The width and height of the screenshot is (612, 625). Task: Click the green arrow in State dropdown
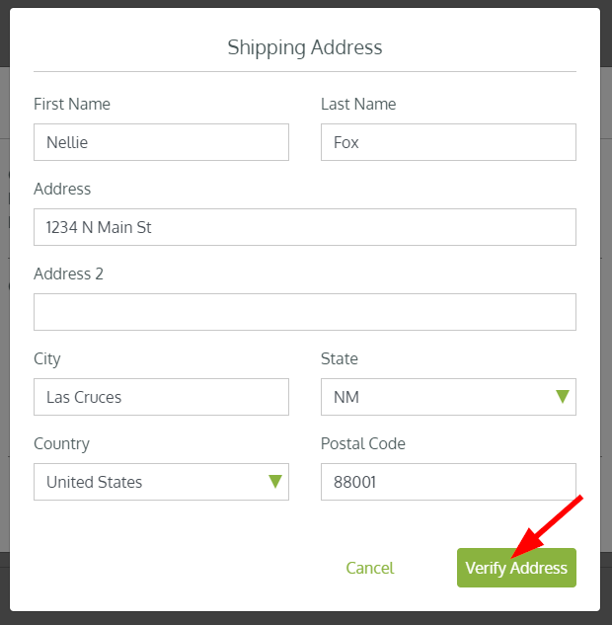point(563,397)
